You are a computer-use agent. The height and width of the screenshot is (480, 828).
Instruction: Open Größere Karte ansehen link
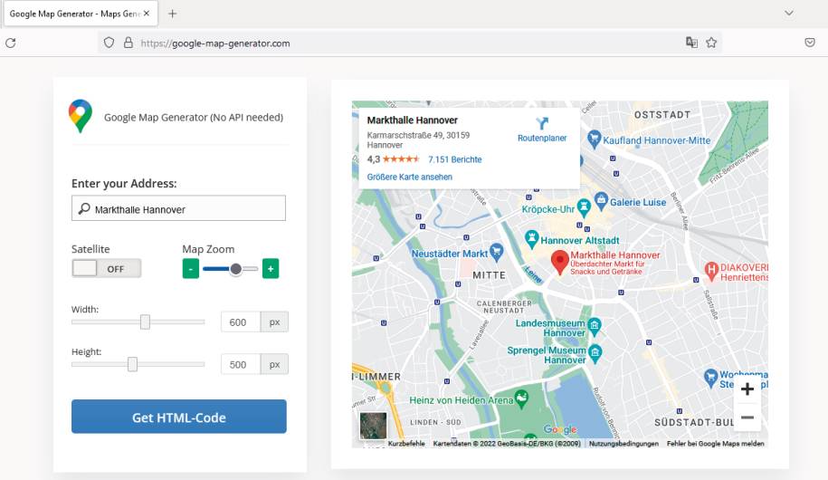point(410,178)
